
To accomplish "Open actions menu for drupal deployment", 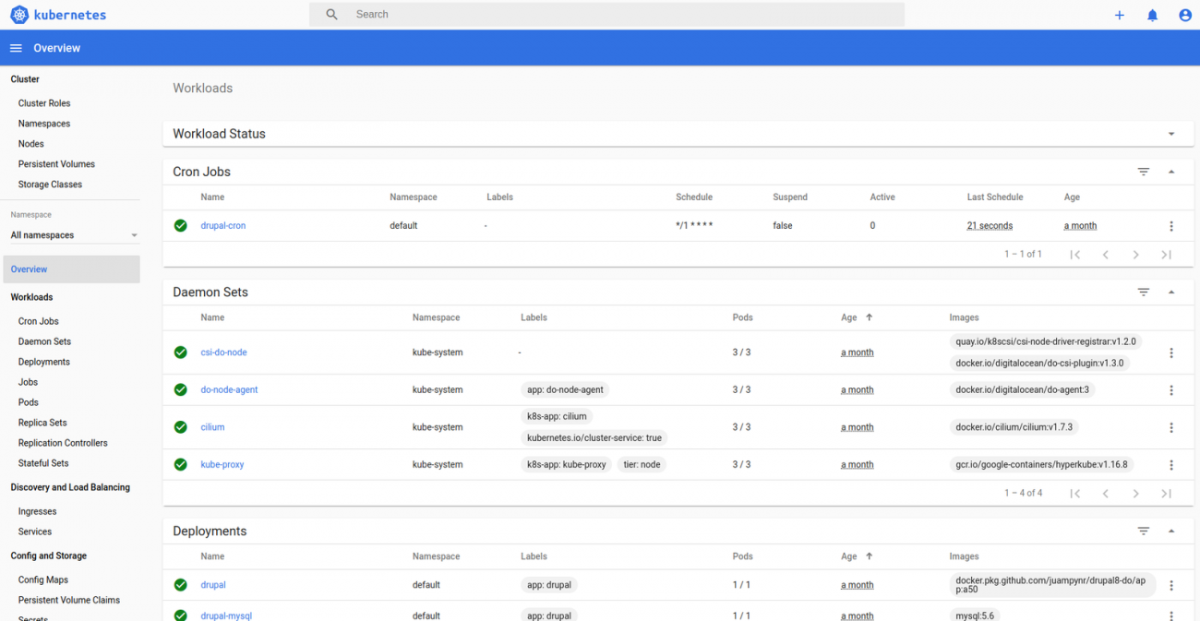I will (x=1171, y=585).
